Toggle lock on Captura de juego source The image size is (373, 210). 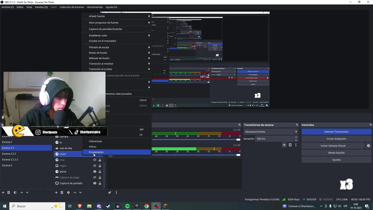coord(100,177)
